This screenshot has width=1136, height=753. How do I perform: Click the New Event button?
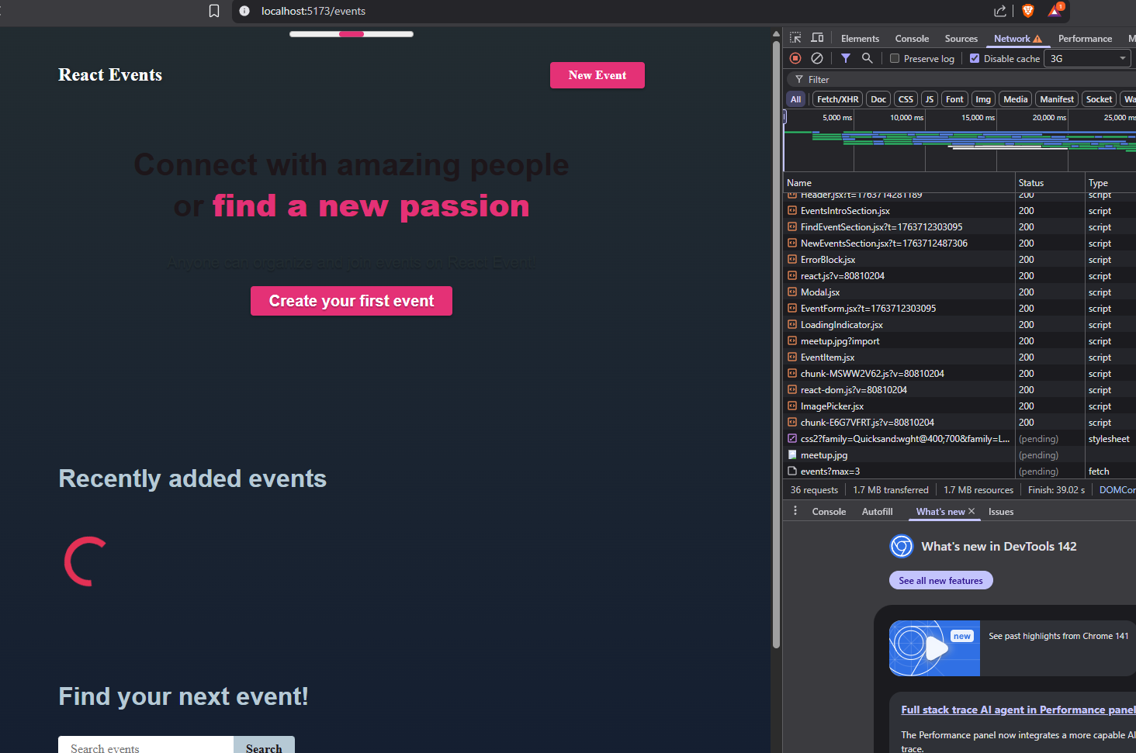pos(597,75)
